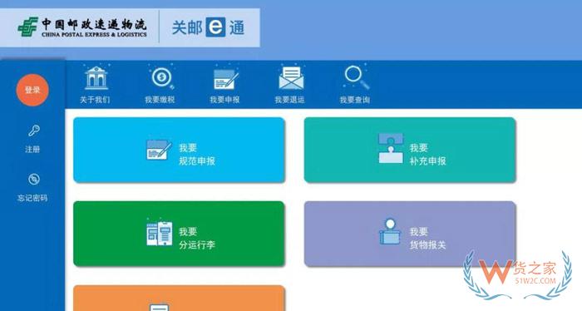Click the 中国邮政速递物流 header text

[94, 24]
